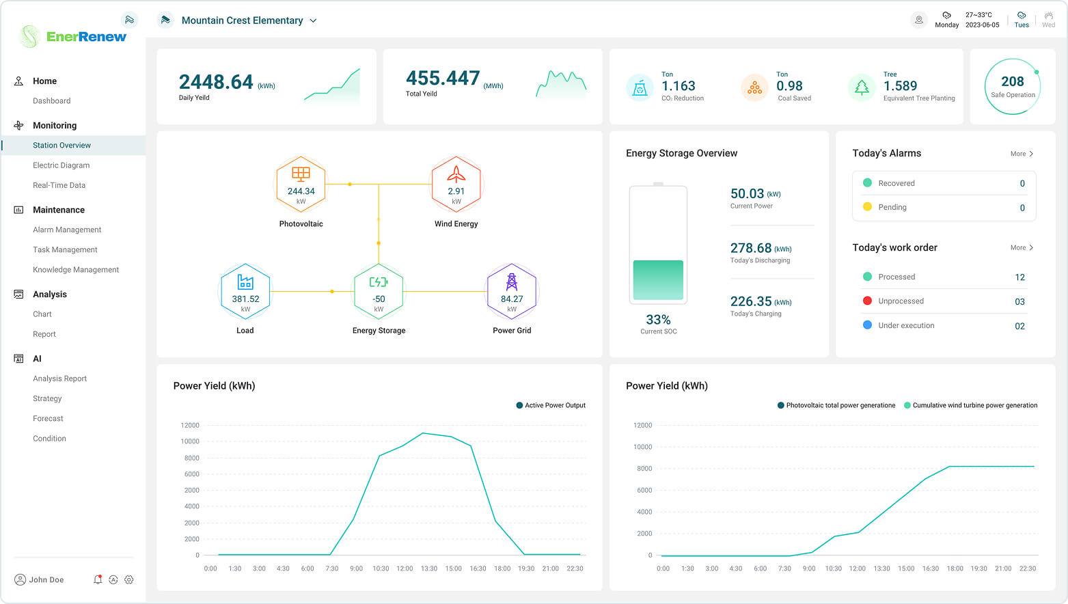1068x604 pixels.
Task: Toggle Photovoltaic total power generation legend
Action: (836, 405)
